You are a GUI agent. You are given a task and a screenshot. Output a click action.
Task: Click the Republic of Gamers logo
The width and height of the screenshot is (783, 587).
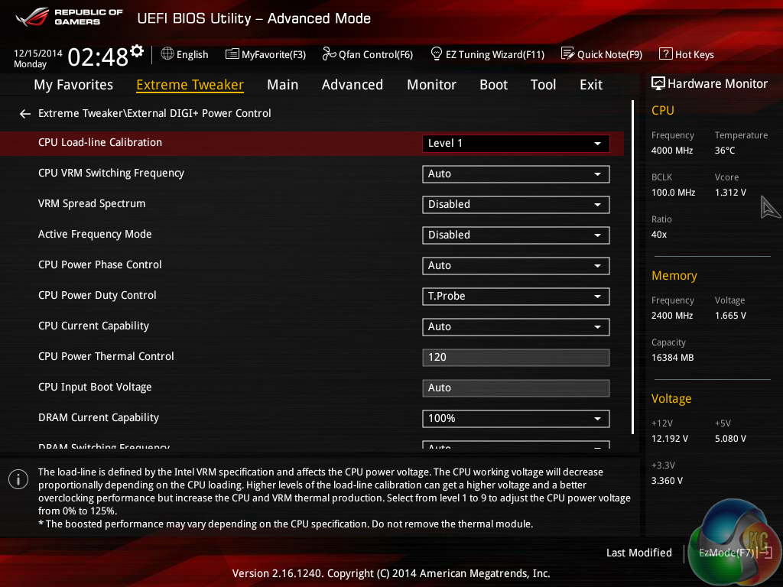(x=69, y=17)
